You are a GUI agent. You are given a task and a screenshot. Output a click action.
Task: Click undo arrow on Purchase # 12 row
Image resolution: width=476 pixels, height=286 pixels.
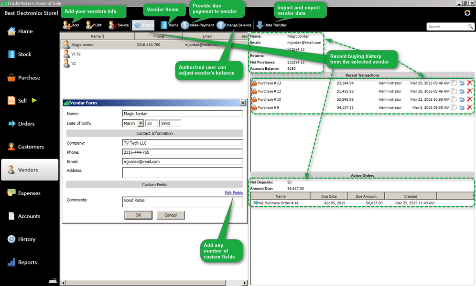tap(462, 91)
